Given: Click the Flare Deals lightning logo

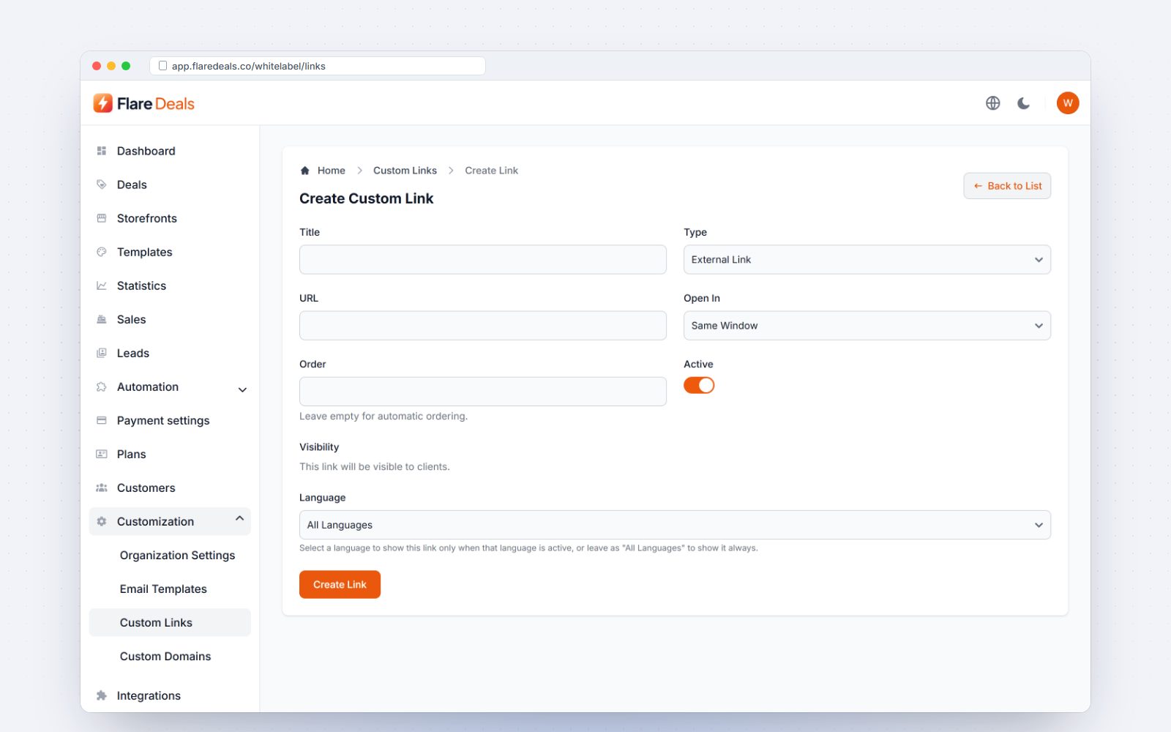Looking at the screenshot, I should point(102,103).
